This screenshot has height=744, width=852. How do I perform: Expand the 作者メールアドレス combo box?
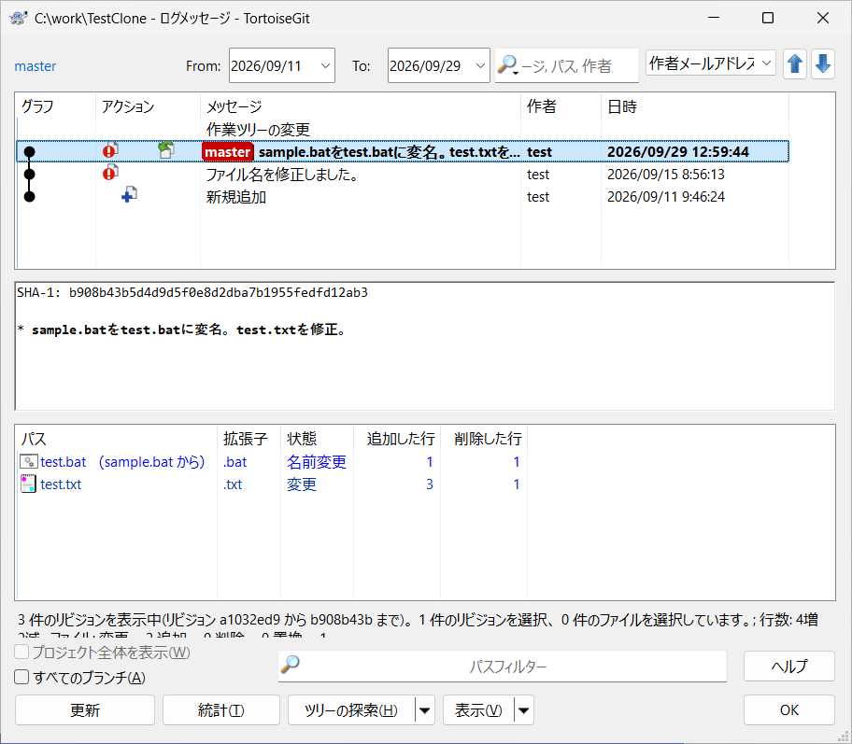[x=766, y=63]
